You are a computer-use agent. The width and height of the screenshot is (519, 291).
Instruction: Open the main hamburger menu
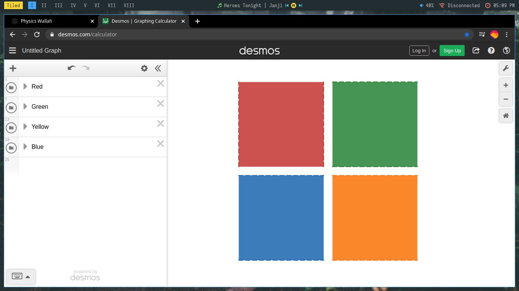pos(13,50)
